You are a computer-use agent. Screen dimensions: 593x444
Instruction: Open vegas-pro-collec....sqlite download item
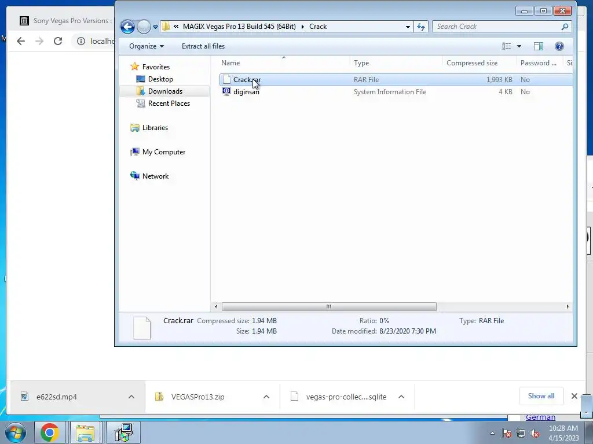pyautogui.click(x=346, y=397)
